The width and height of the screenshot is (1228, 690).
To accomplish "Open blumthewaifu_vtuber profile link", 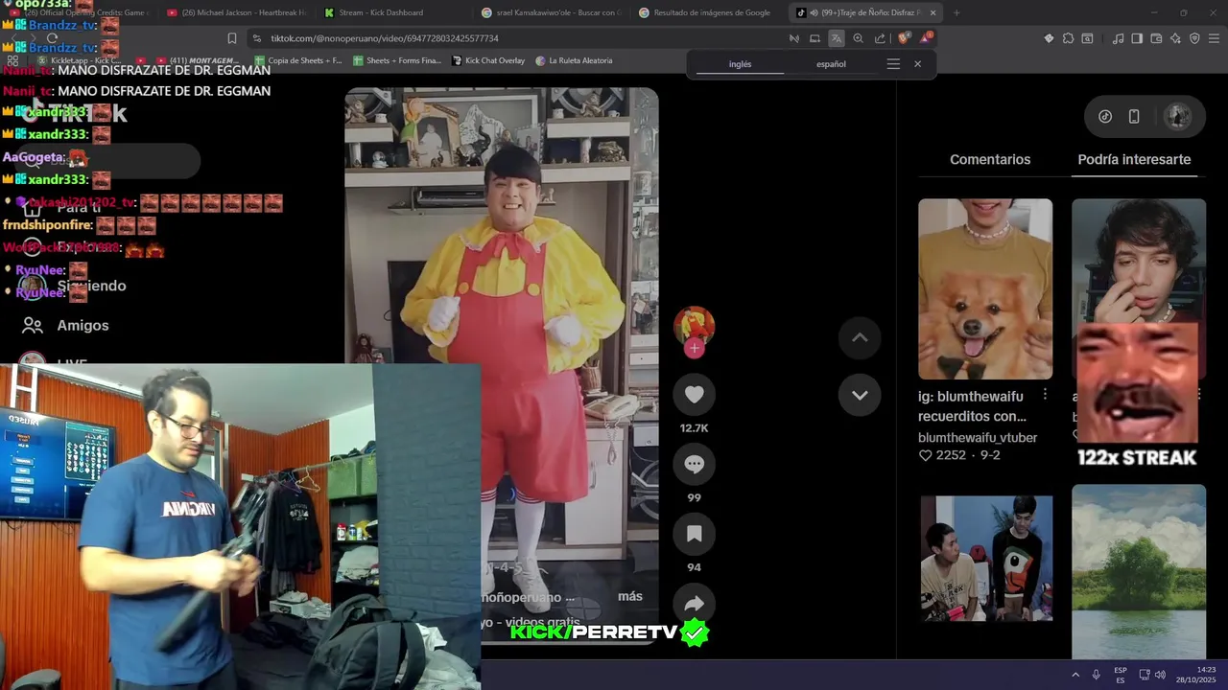I will [978, 437].
